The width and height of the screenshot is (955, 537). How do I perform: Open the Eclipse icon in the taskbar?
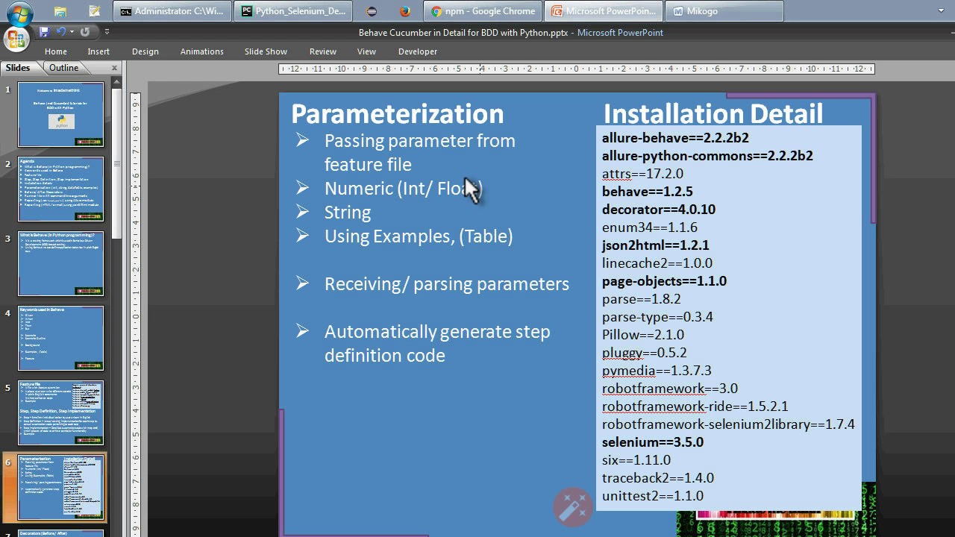click(x=372, y=11)
